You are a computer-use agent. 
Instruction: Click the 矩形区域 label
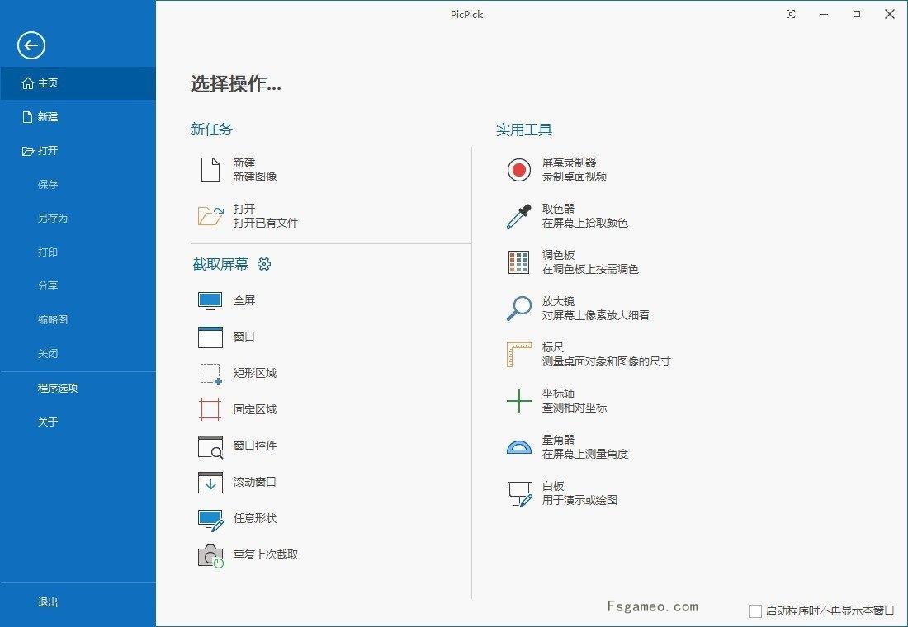[255, 374]
